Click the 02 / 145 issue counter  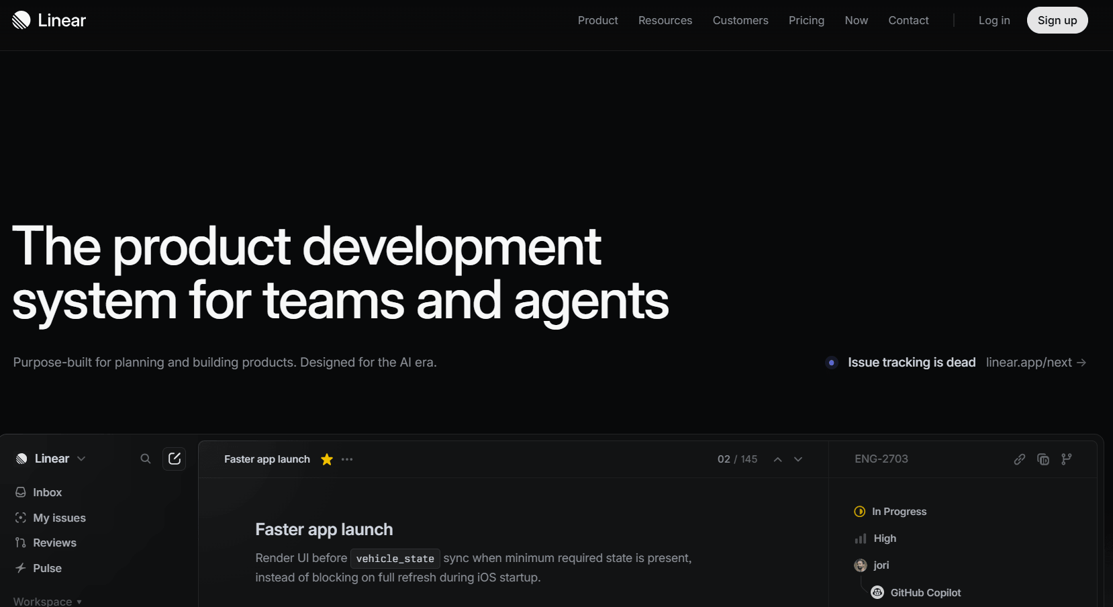click(737, 459)
